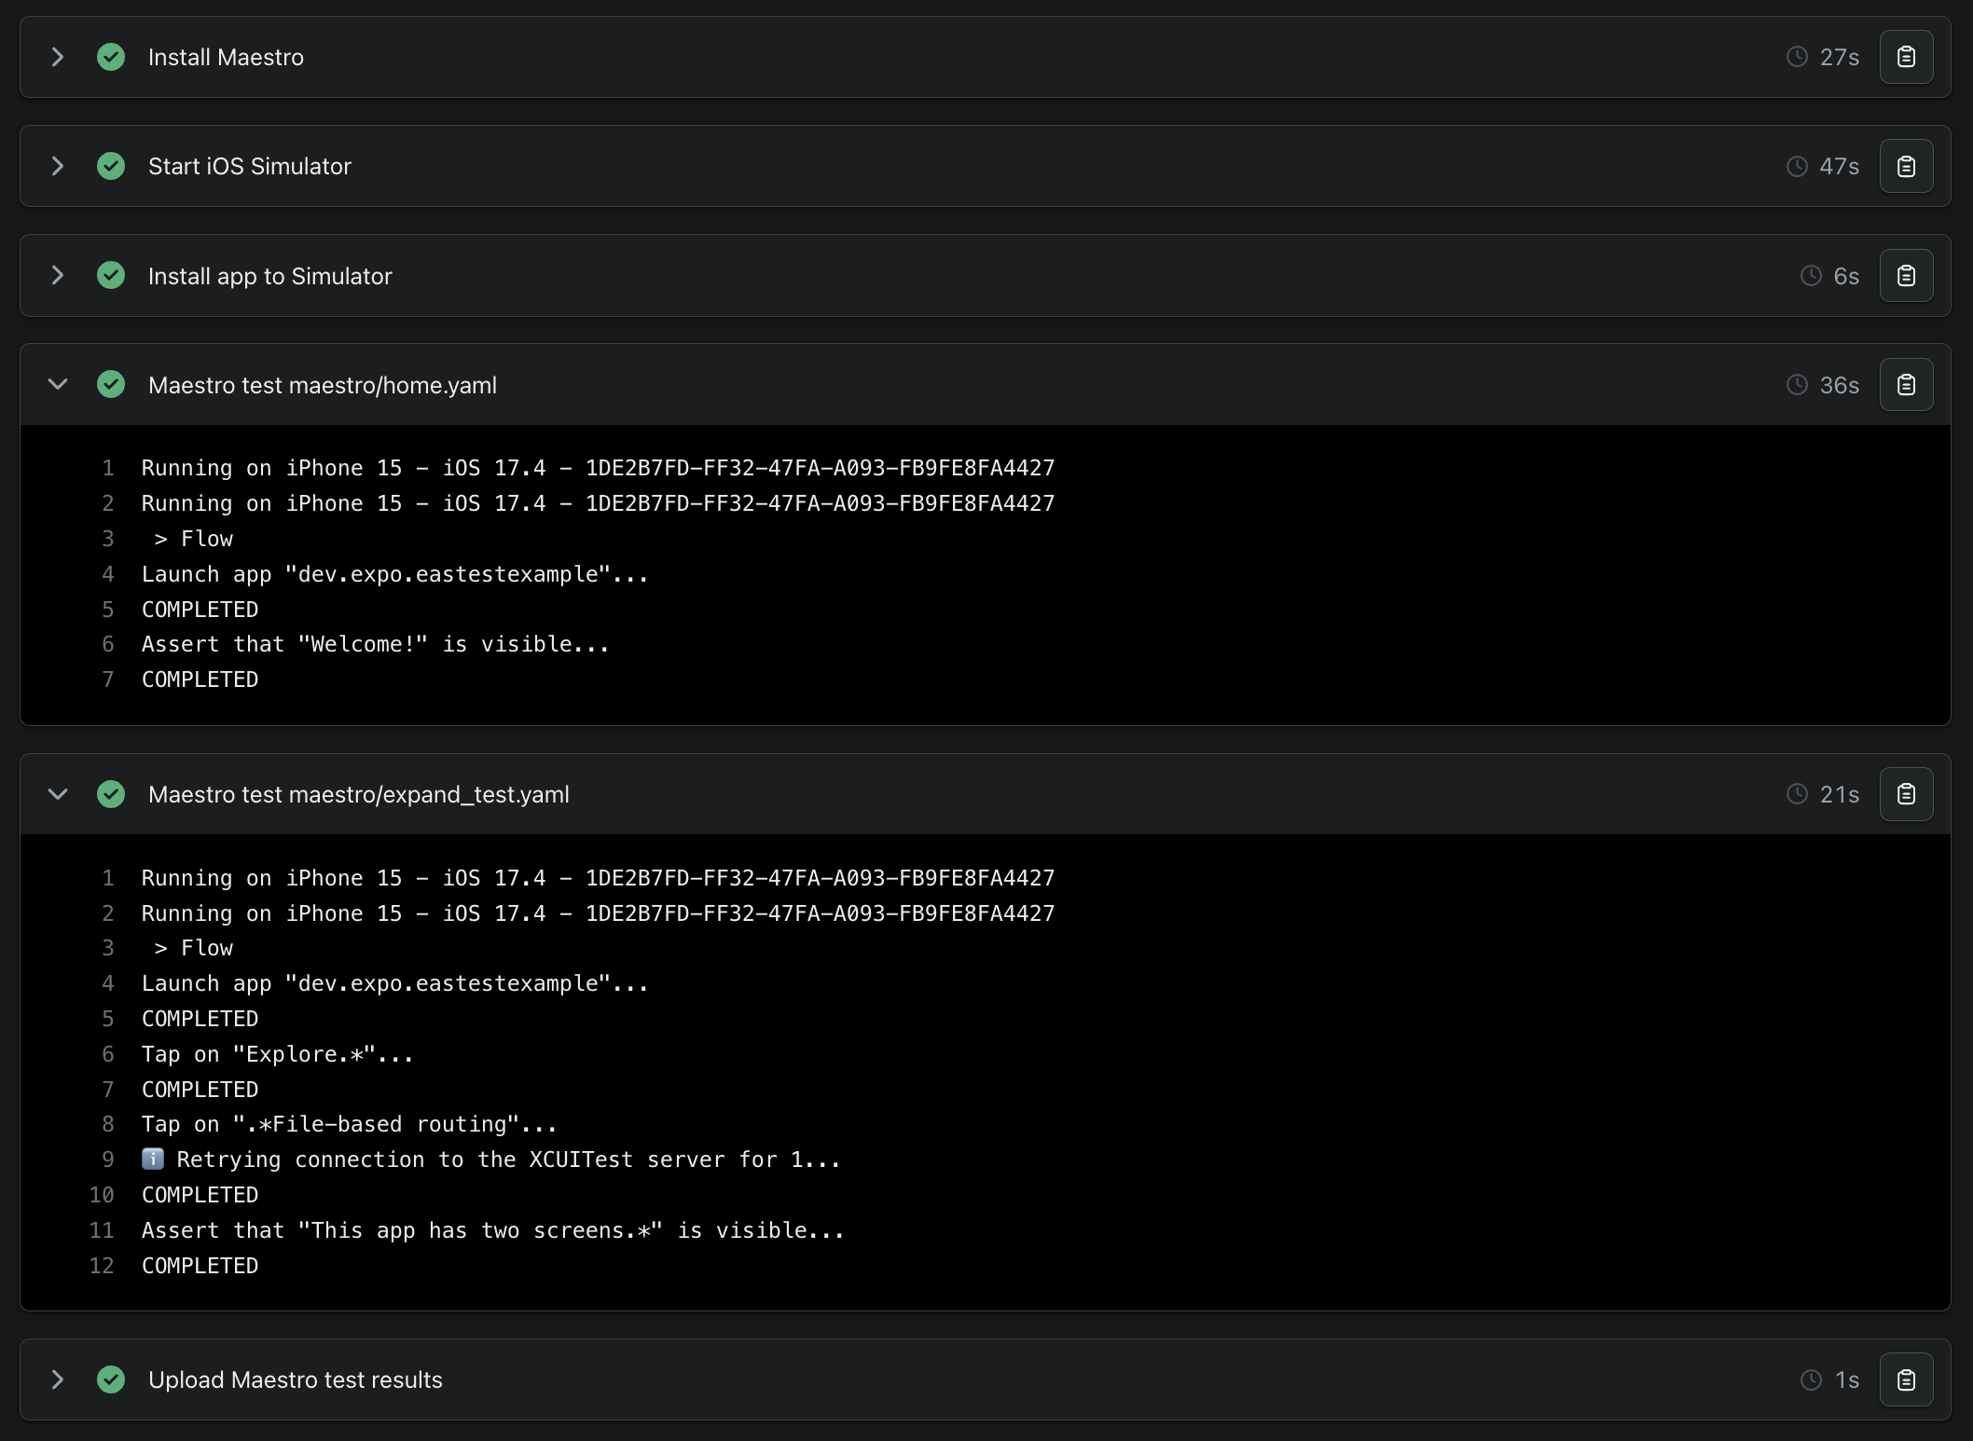Click the green success check on Install Maestro
This screenshot has width=1973, height=1441.
(111, 57)
